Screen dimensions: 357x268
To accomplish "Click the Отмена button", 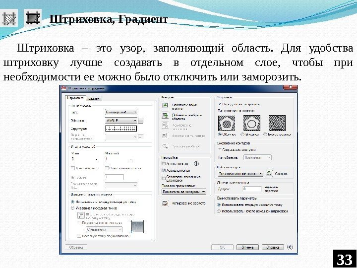I will point(247,247).
